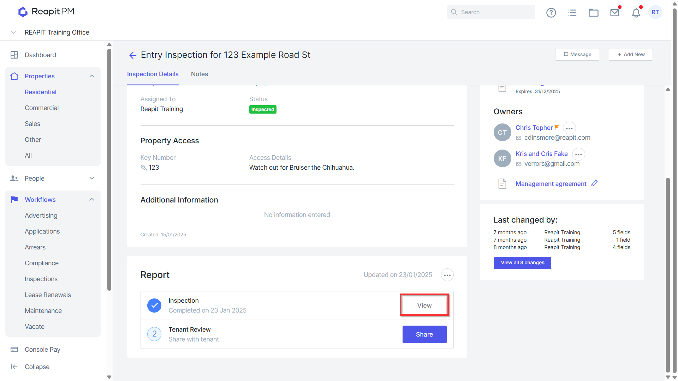Open the help question mark icon

pyautogui.click(x=551, y=12)
